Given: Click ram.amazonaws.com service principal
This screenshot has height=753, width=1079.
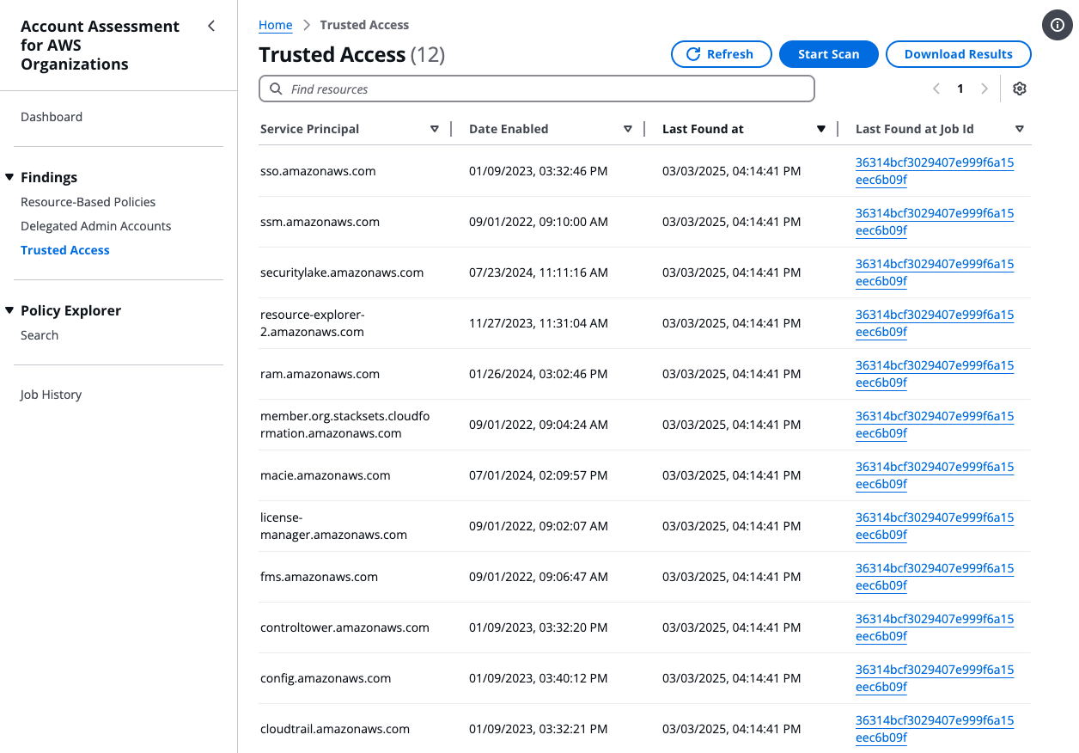Looking at the screenshot, I should [320, 374].
